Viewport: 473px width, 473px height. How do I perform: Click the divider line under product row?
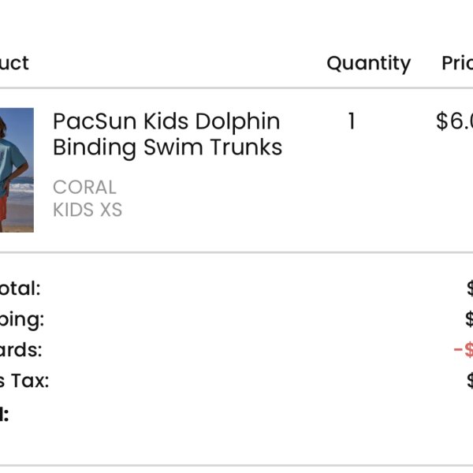[x=236, y=252]
